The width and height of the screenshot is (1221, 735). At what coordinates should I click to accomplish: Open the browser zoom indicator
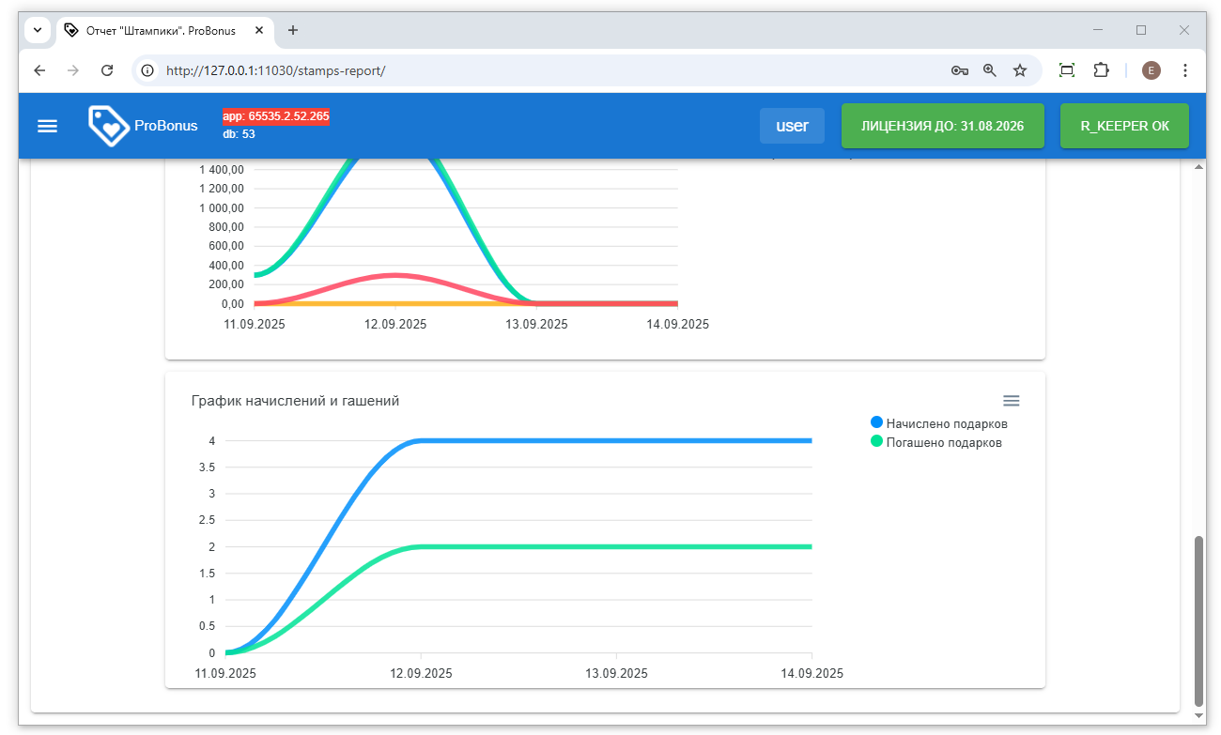989,70
